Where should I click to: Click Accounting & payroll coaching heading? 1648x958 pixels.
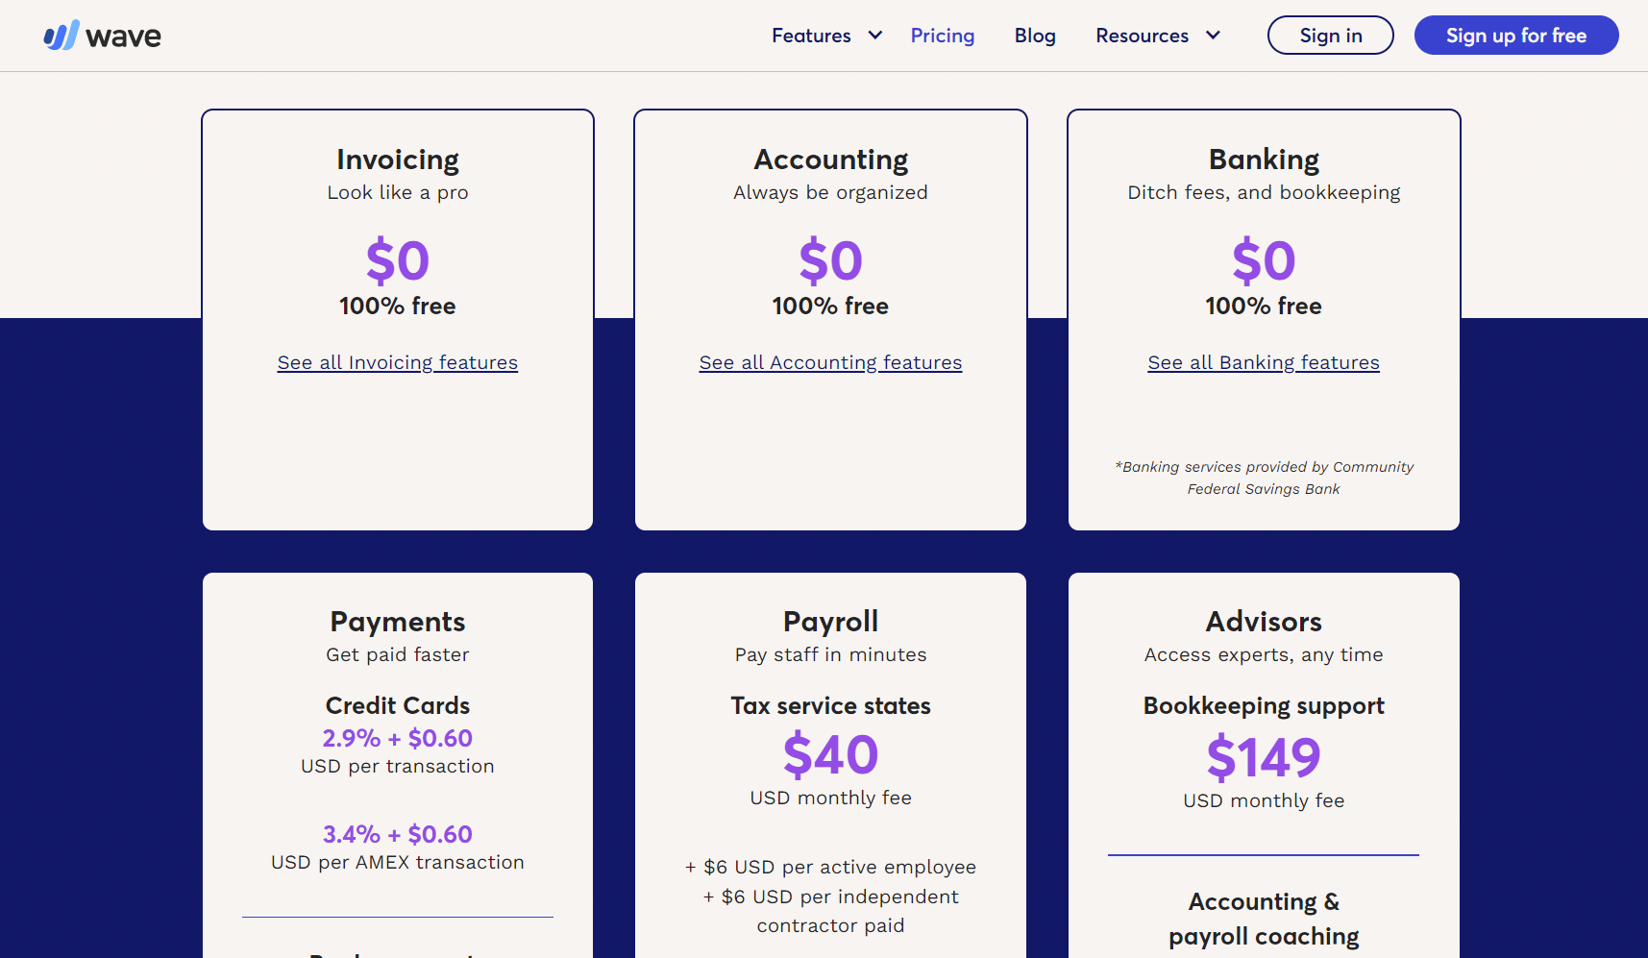click(x=1264, y=919)
